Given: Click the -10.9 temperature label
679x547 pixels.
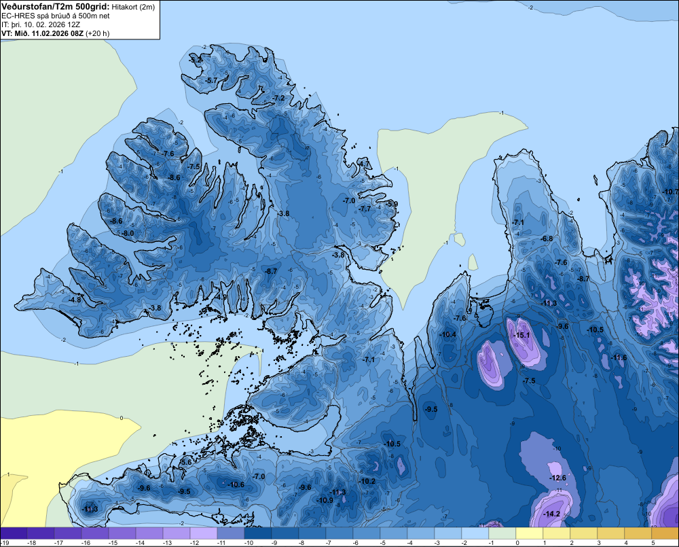Looking at the screenshot, I should (325, 500).
